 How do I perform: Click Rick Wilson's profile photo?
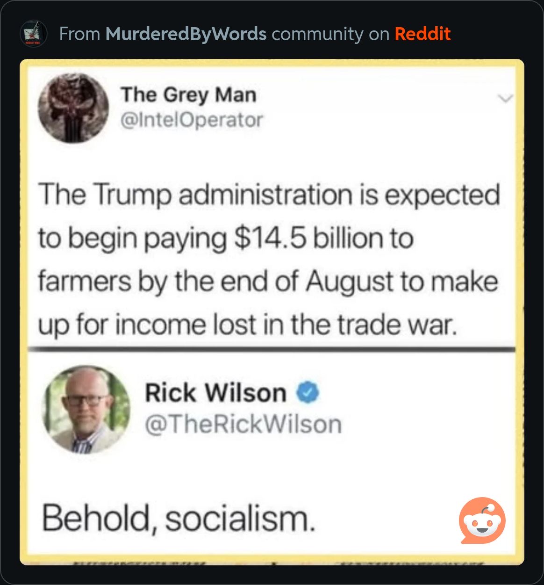[86, 410]
